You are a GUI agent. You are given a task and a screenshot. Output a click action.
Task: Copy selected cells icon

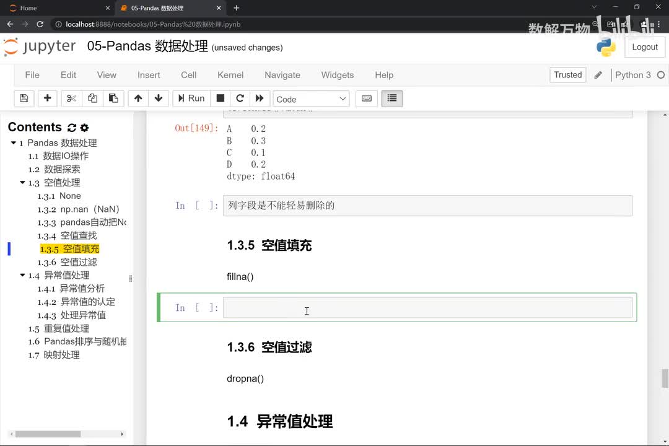coord(92,98)
